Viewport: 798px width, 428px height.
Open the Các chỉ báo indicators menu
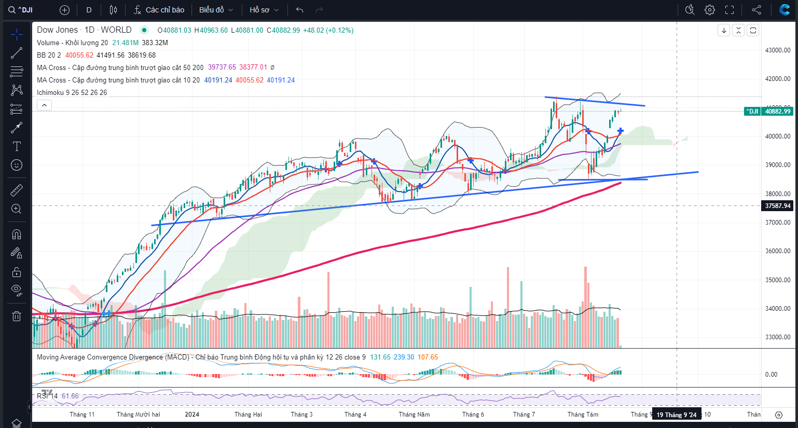pyautogui.click(x=159, y=10)
